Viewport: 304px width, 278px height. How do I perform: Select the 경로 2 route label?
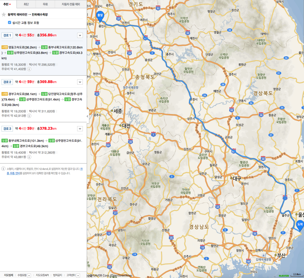click(7, 82)
